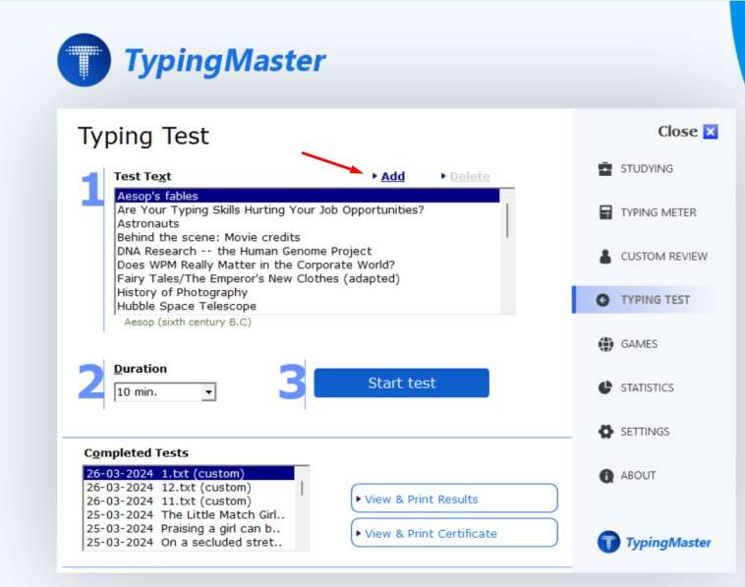Select "Does WPM Really Matter in the Corporate World?"

[x=308, y=264]
